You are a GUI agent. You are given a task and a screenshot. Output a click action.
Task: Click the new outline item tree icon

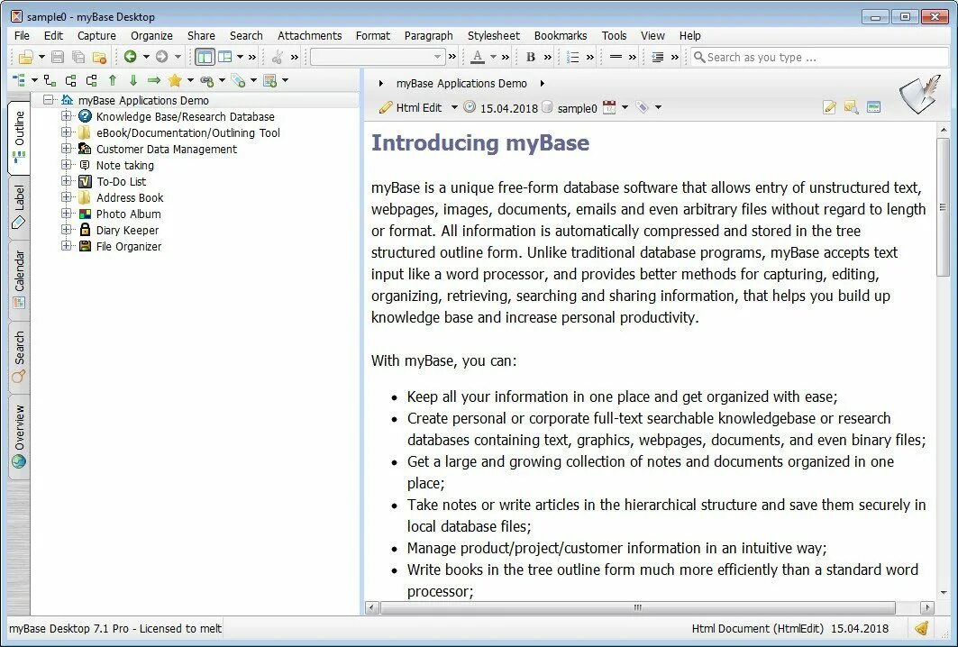[20, 80]
